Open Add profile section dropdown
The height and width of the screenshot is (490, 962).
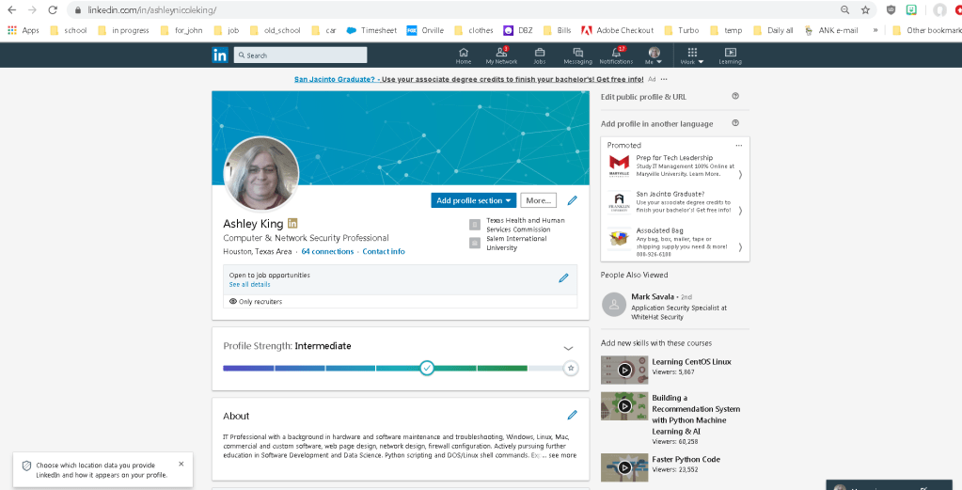tap(474, 200)
